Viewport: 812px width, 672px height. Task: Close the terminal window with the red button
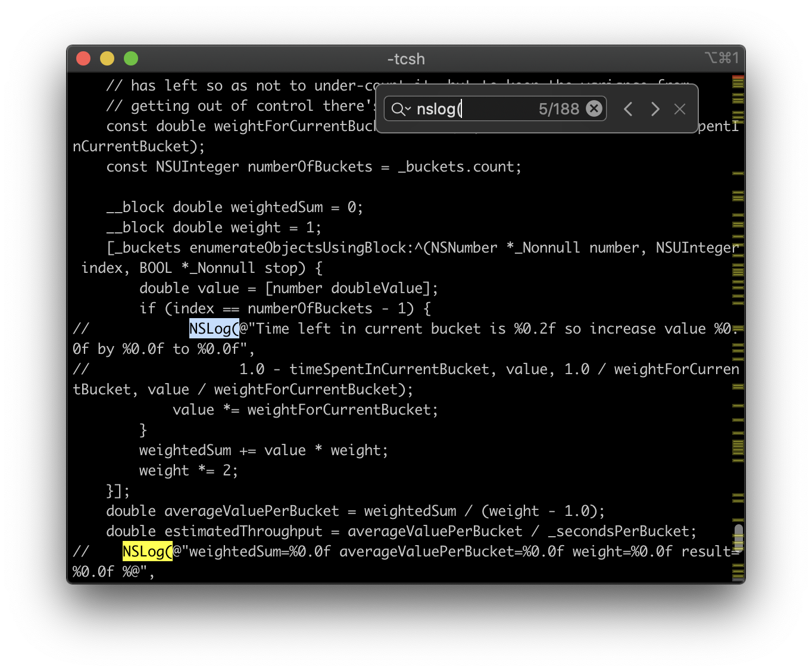click(x=83, y=58)
